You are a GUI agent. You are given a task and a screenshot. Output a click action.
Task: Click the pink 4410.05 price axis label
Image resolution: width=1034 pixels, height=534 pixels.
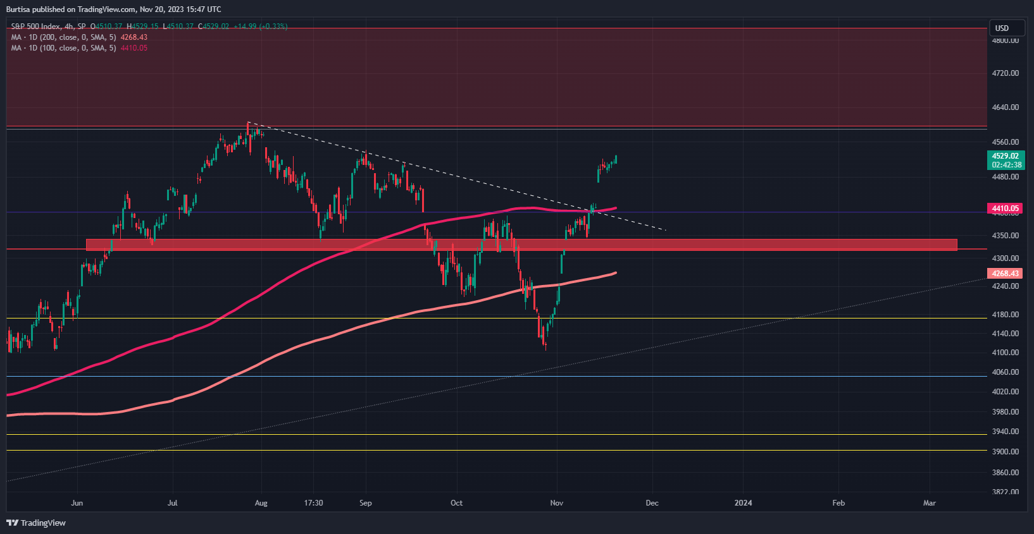pos(1005,209)
